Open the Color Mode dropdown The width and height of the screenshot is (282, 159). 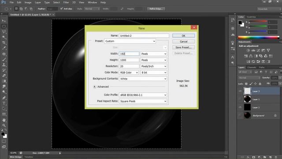click(129, 72)
